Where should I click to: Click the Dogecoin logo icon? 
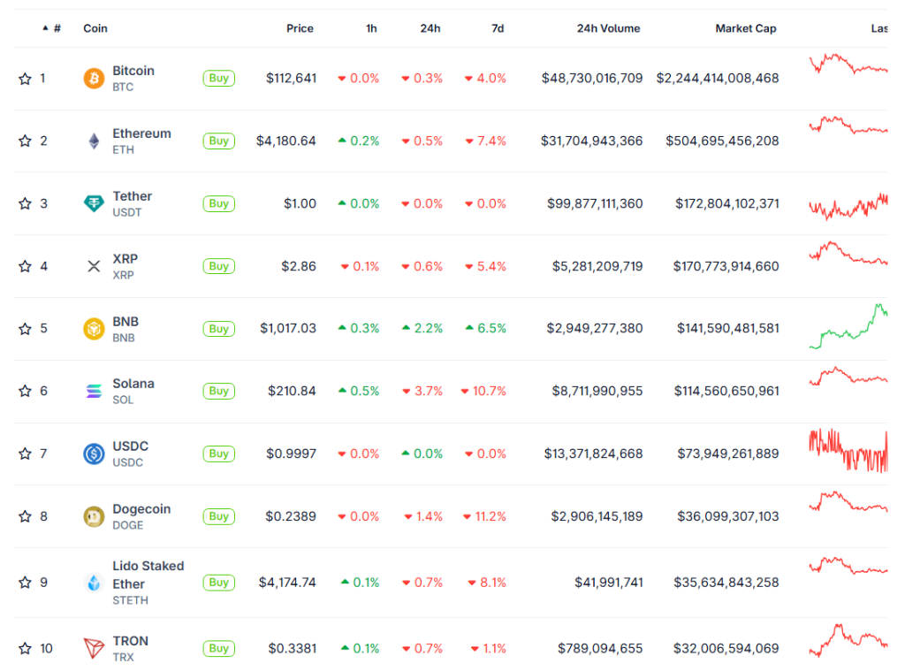point(94,516)
